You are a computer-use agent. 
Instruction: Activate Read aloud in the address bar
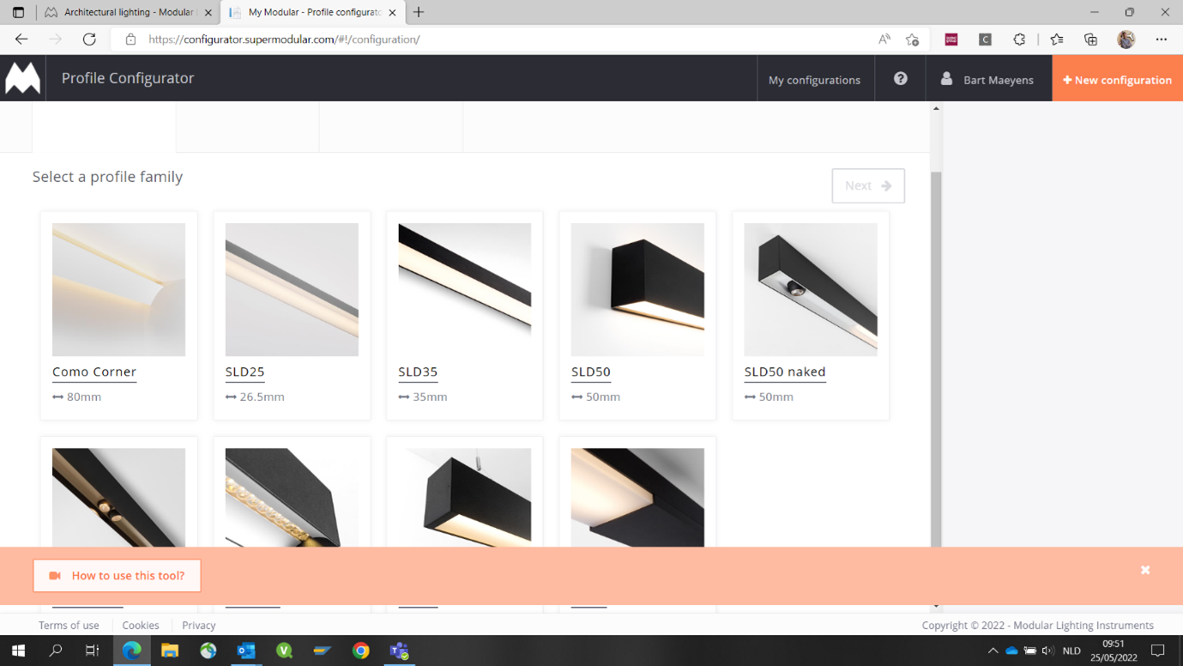(884, 39)
